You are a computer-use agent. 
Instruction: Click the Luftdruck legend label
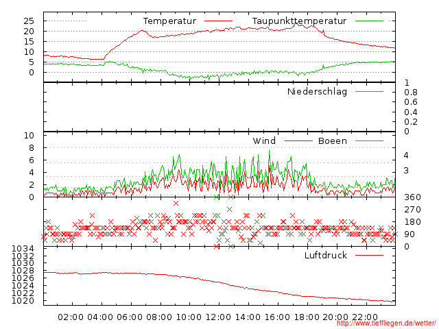click(326, 255)
